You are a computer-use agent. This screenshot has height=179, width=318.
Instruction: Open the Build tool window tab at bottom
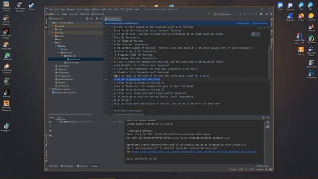[94, 166]
